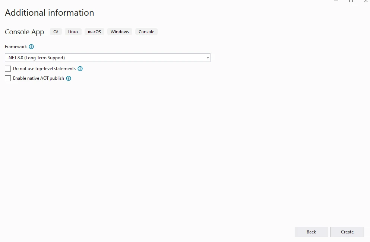
Task: Click the C# language tag
Action: coord(56,32)
